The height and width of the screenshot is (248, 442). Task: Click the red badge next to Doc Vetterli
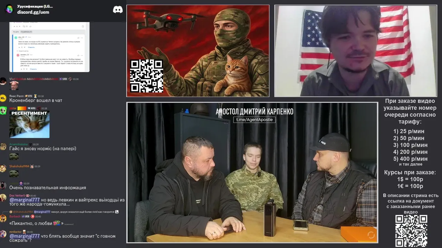point(28,196)
